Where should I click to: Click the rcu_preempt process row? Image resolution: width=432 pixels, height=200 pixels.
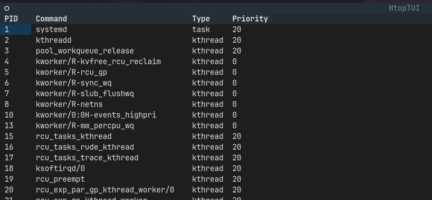(x=60, y=179)
